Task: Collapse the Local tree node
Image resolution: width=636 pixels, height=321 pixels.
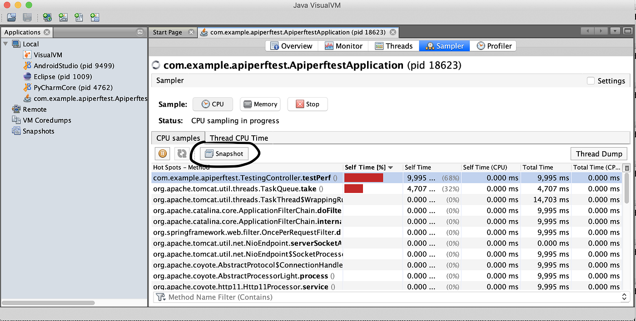Action: click(x=5, y=44)
